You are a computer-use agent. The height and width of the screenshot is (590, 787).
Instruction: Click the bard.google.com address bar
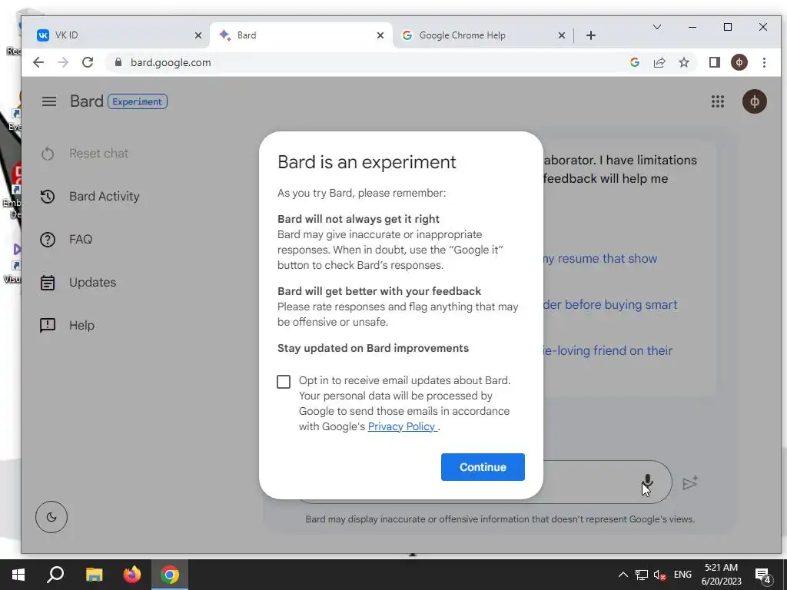pos(371,62)
